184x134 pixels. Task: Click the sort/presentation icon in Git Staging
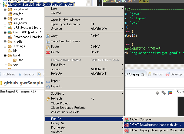tap(170, 93)
